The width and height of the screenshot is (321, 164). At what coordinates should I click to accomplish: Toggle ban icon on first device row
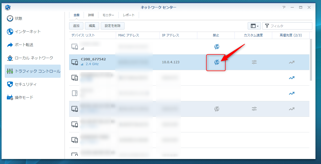217,47
